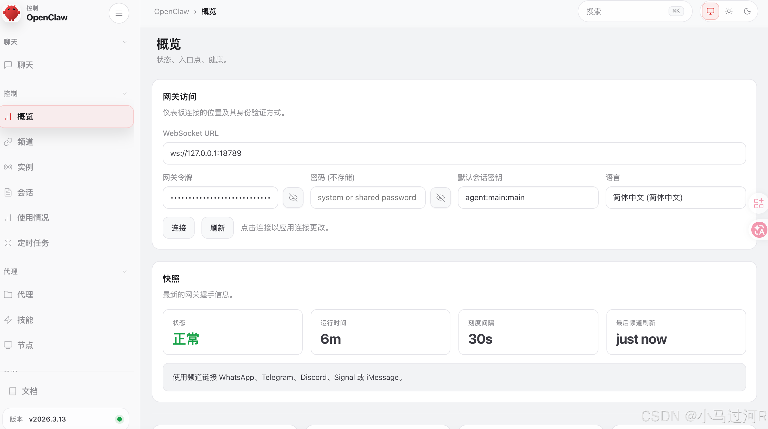768x429 pixels.
Task: Open the translate floating icon
Action: (x=759, y=230)
